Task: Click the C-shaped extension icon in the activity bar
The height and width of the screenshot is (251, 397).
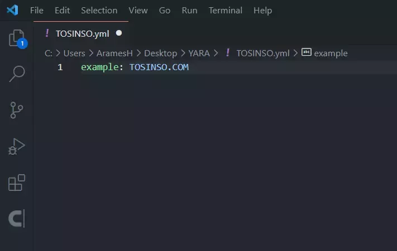Action: click(x=17, y=219)
